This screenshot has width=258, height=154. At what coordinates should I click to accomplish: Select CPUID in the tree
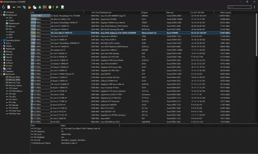click(11, 21)
